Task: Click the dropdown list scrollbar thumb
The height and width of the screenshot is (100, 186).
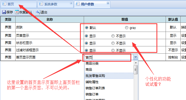Action: (x=136, y=70)
